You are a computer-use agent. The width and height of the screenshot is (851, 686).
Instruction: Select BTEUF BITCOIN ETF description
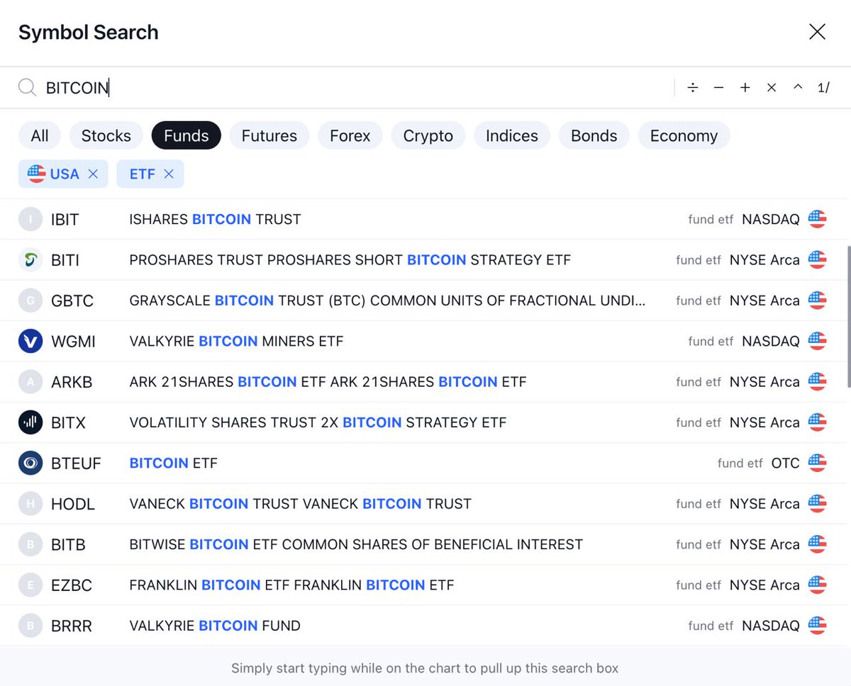[173, 463]
